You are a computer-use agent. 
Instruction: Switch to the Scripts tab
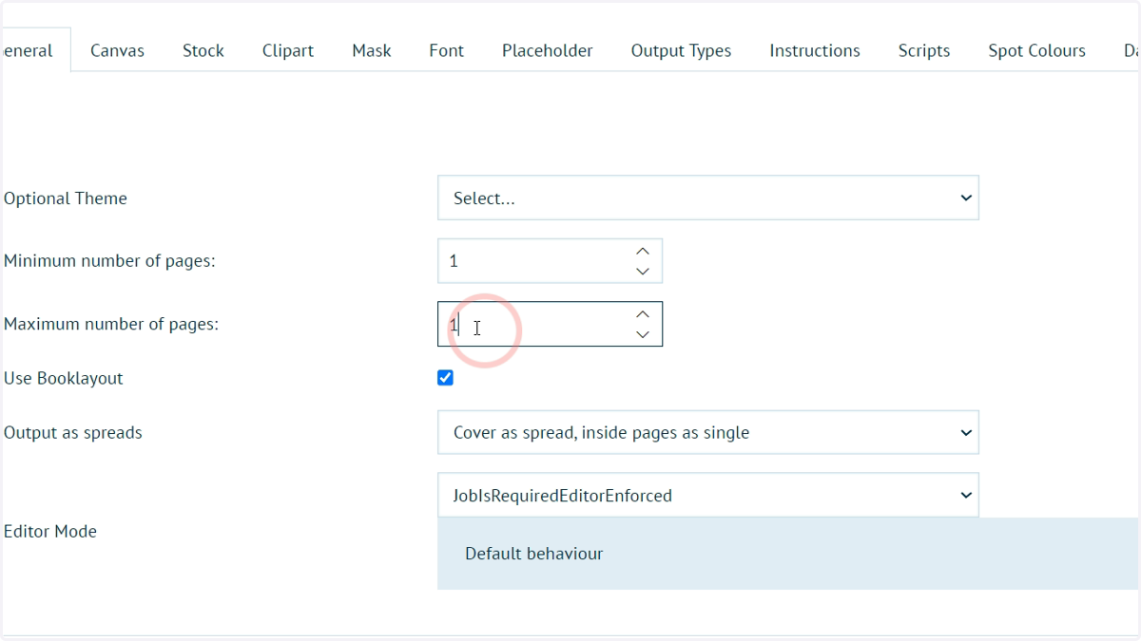point(924,50)
